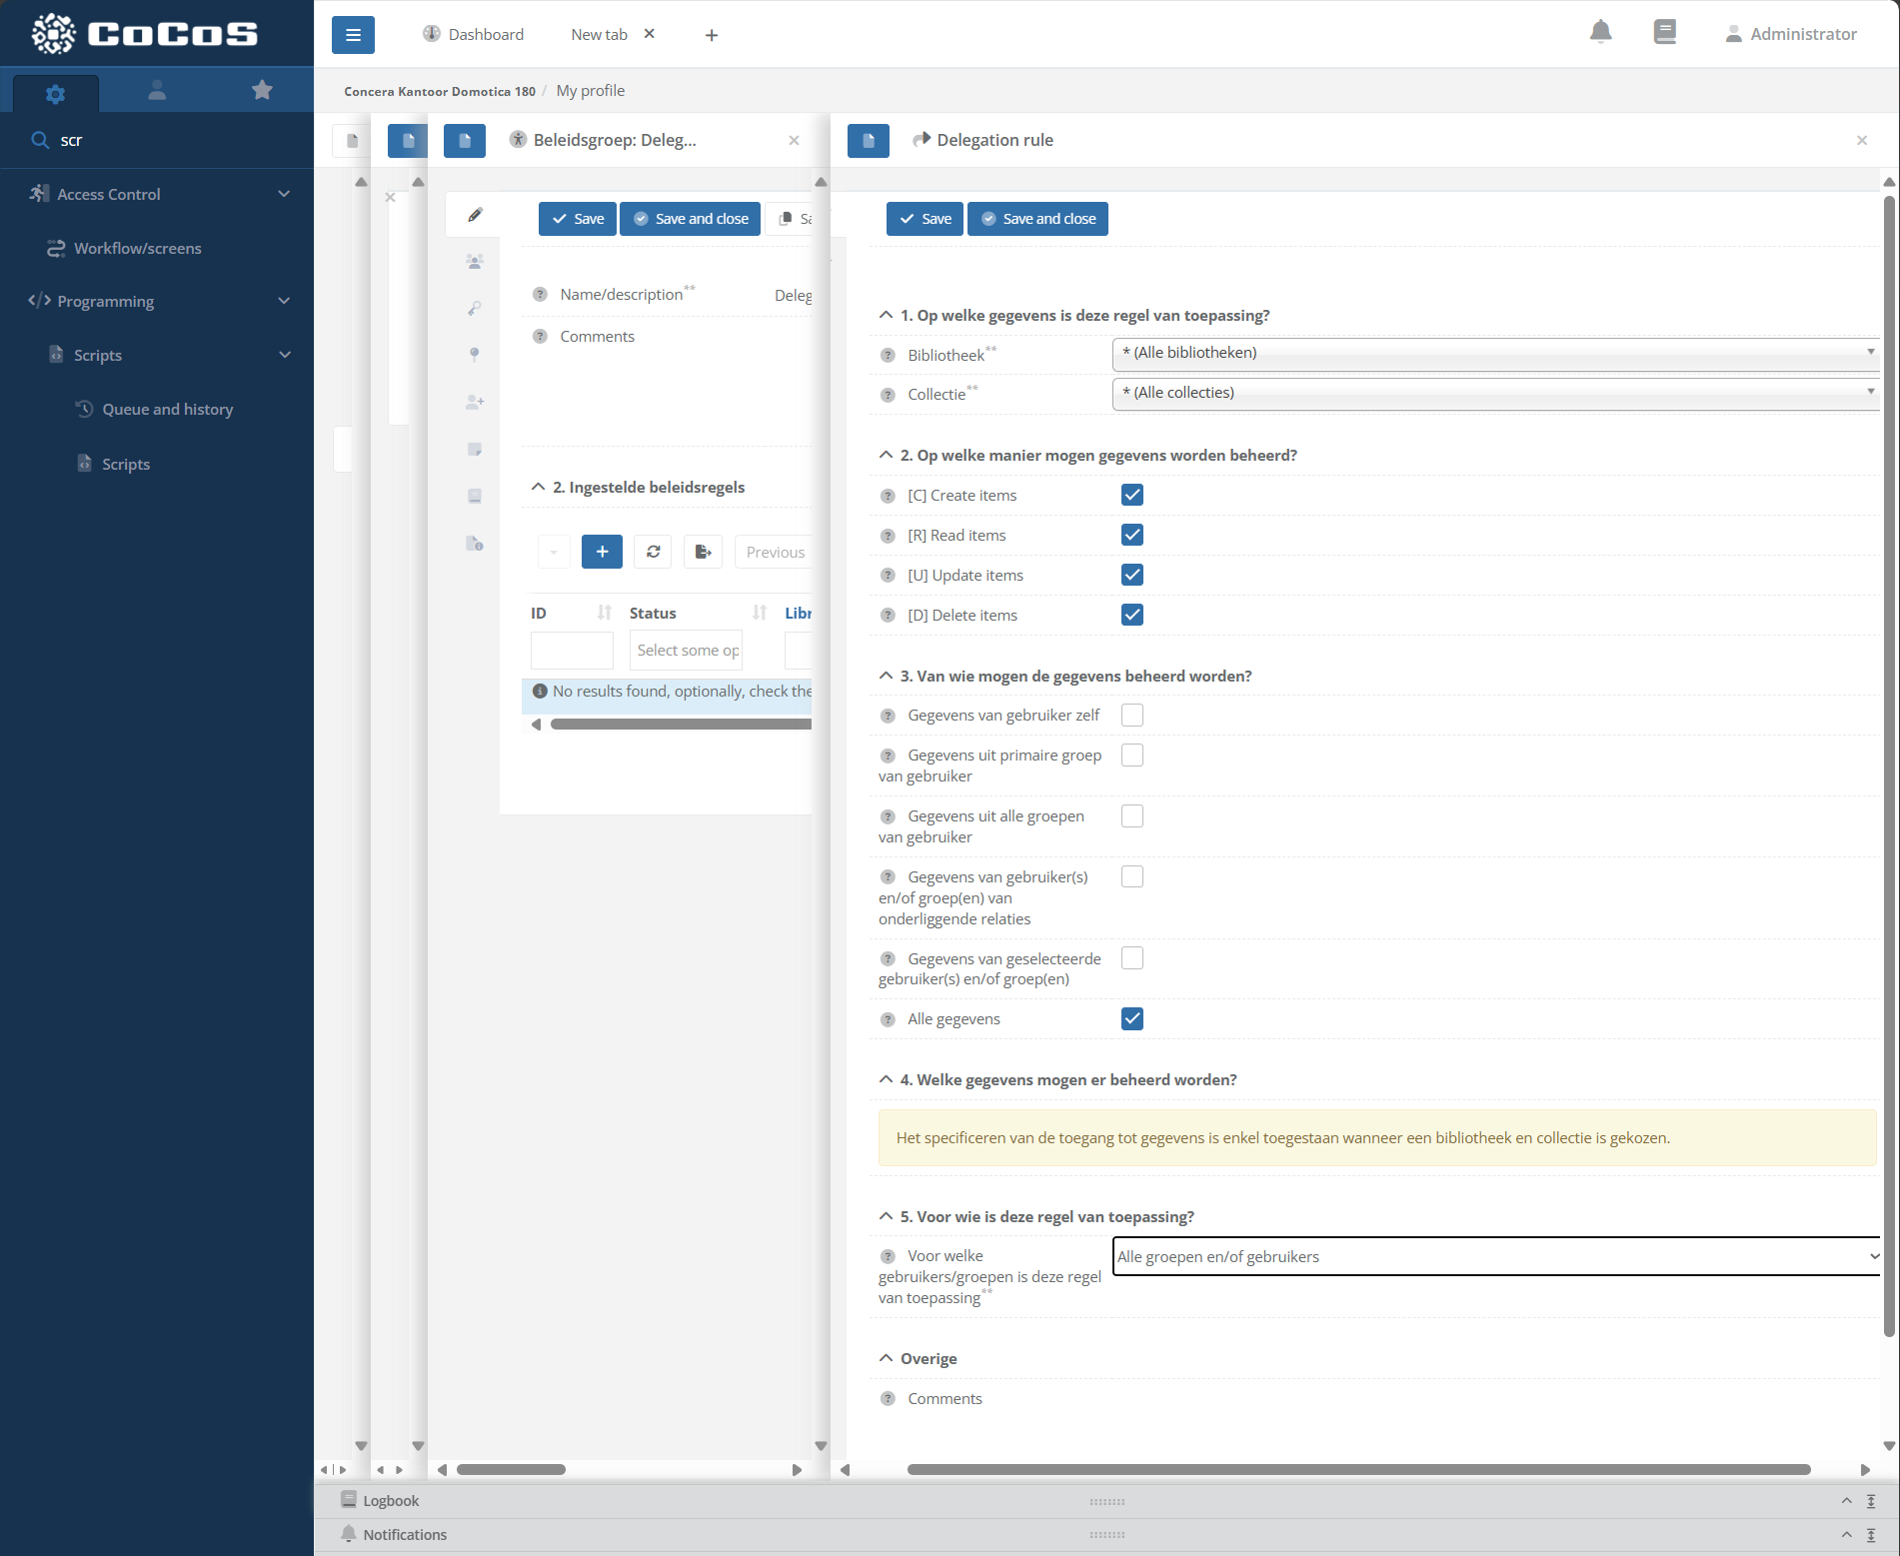Click the notification bell icon
The width and height of the screenshot is (1900, 1556).
point(1600,33)
